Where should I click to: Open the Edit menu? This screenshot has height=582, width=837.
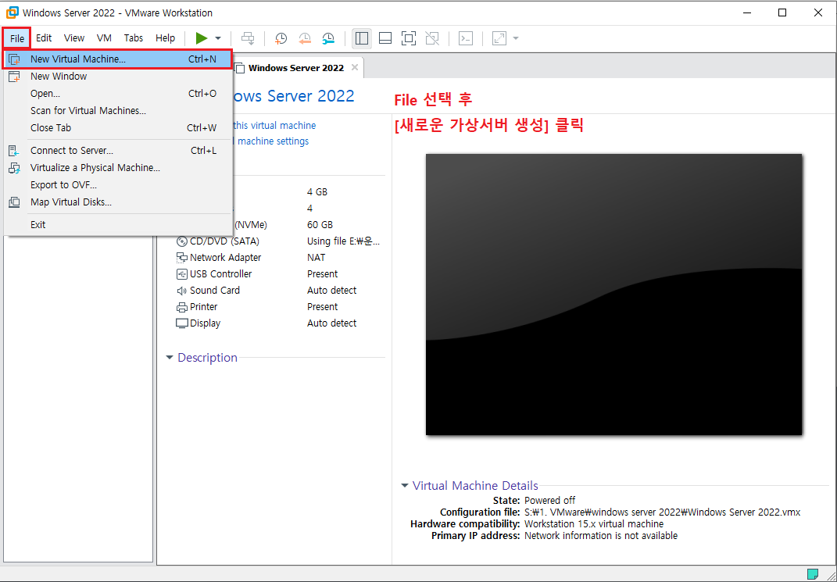pos(44,37)
